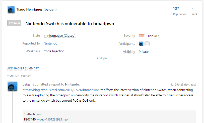Screen dimensions: 204x123
Task: Click the gray state indicator dot
Action: 44,36
